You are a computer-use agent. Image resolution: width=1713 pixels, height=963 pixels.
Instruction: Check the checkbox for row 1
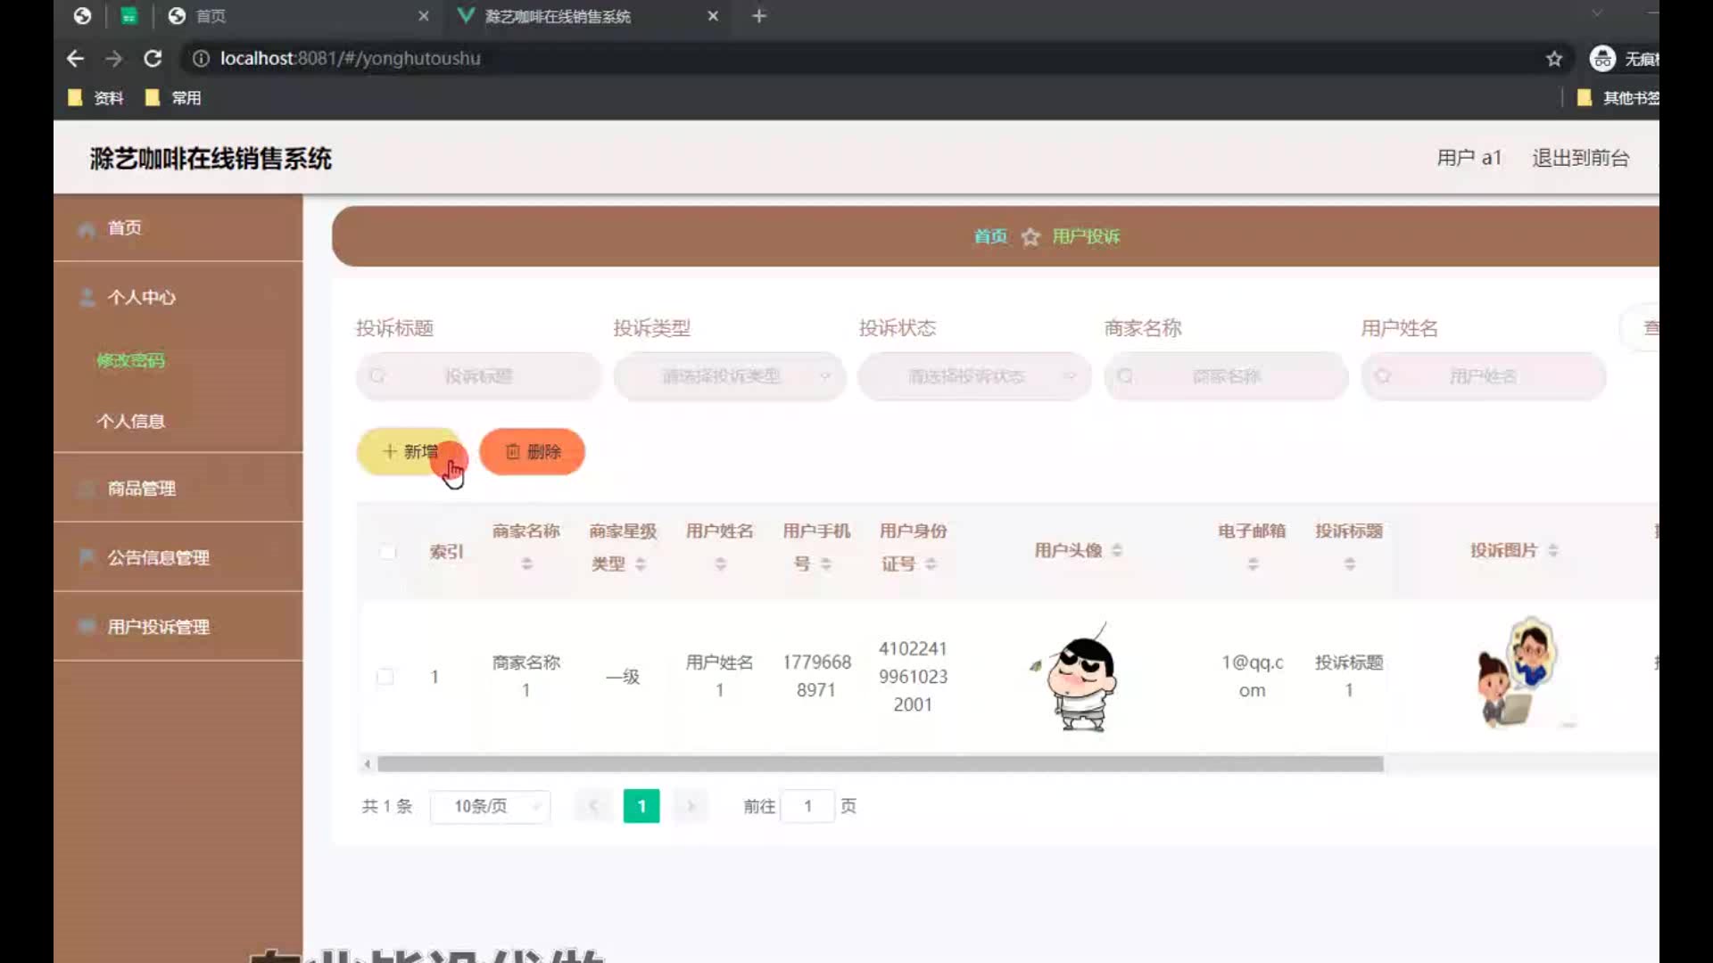[385, 677]
